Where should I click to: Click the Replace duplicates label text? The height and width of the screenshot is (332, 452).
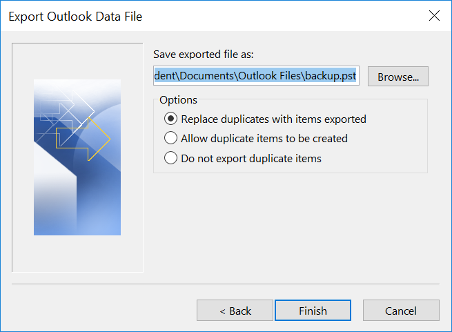(x=273, y=119)
